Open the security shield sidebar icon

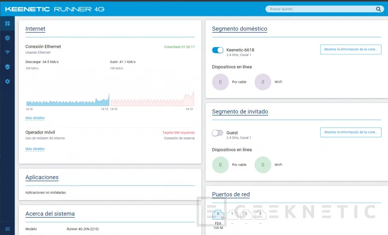[x=7, y=67]
